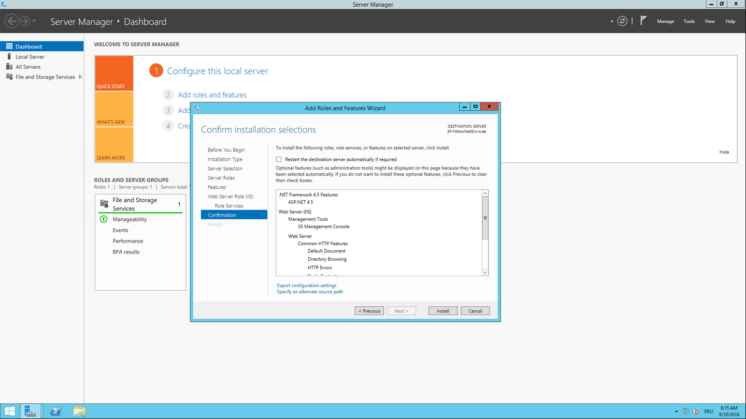The width and height of the screenshot is (746, 419).
Task: Click the feature list scrollbar thumb
Action: (x=485, y=218)
